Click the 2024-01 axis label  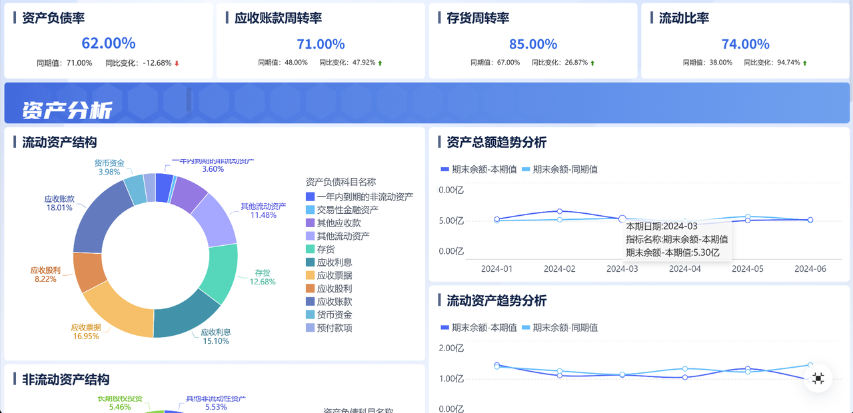point(497,268)
